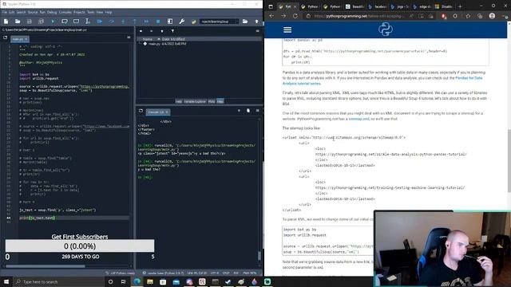Viewport: 511px width, 287px height.
Task: Browse a working directory folder icon
Action: pos(245,22)
